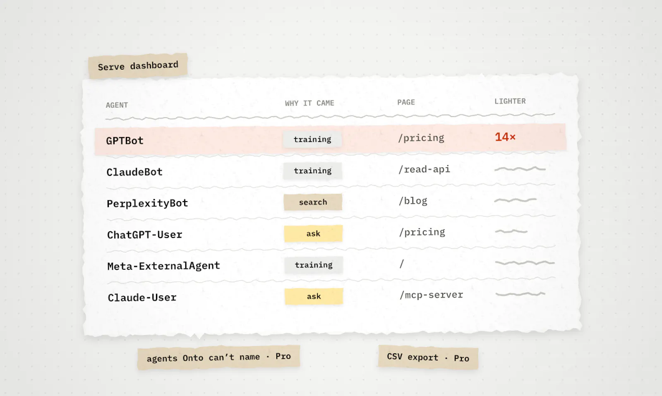Image resolution: width=662 pixels, height=396 pixels.
Task: Click the /mcp-server page cell
Action: click(x=431, y=295)
